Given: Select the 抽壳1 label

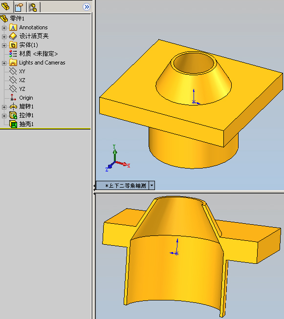Looking at the screenshot, I should [x=26, y=124].
